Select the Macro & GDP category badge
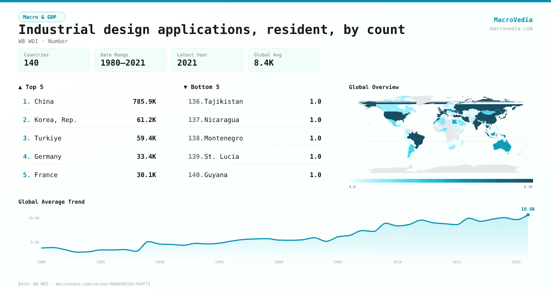The height and width of the screenshot is (289, 551). (42, 17)
